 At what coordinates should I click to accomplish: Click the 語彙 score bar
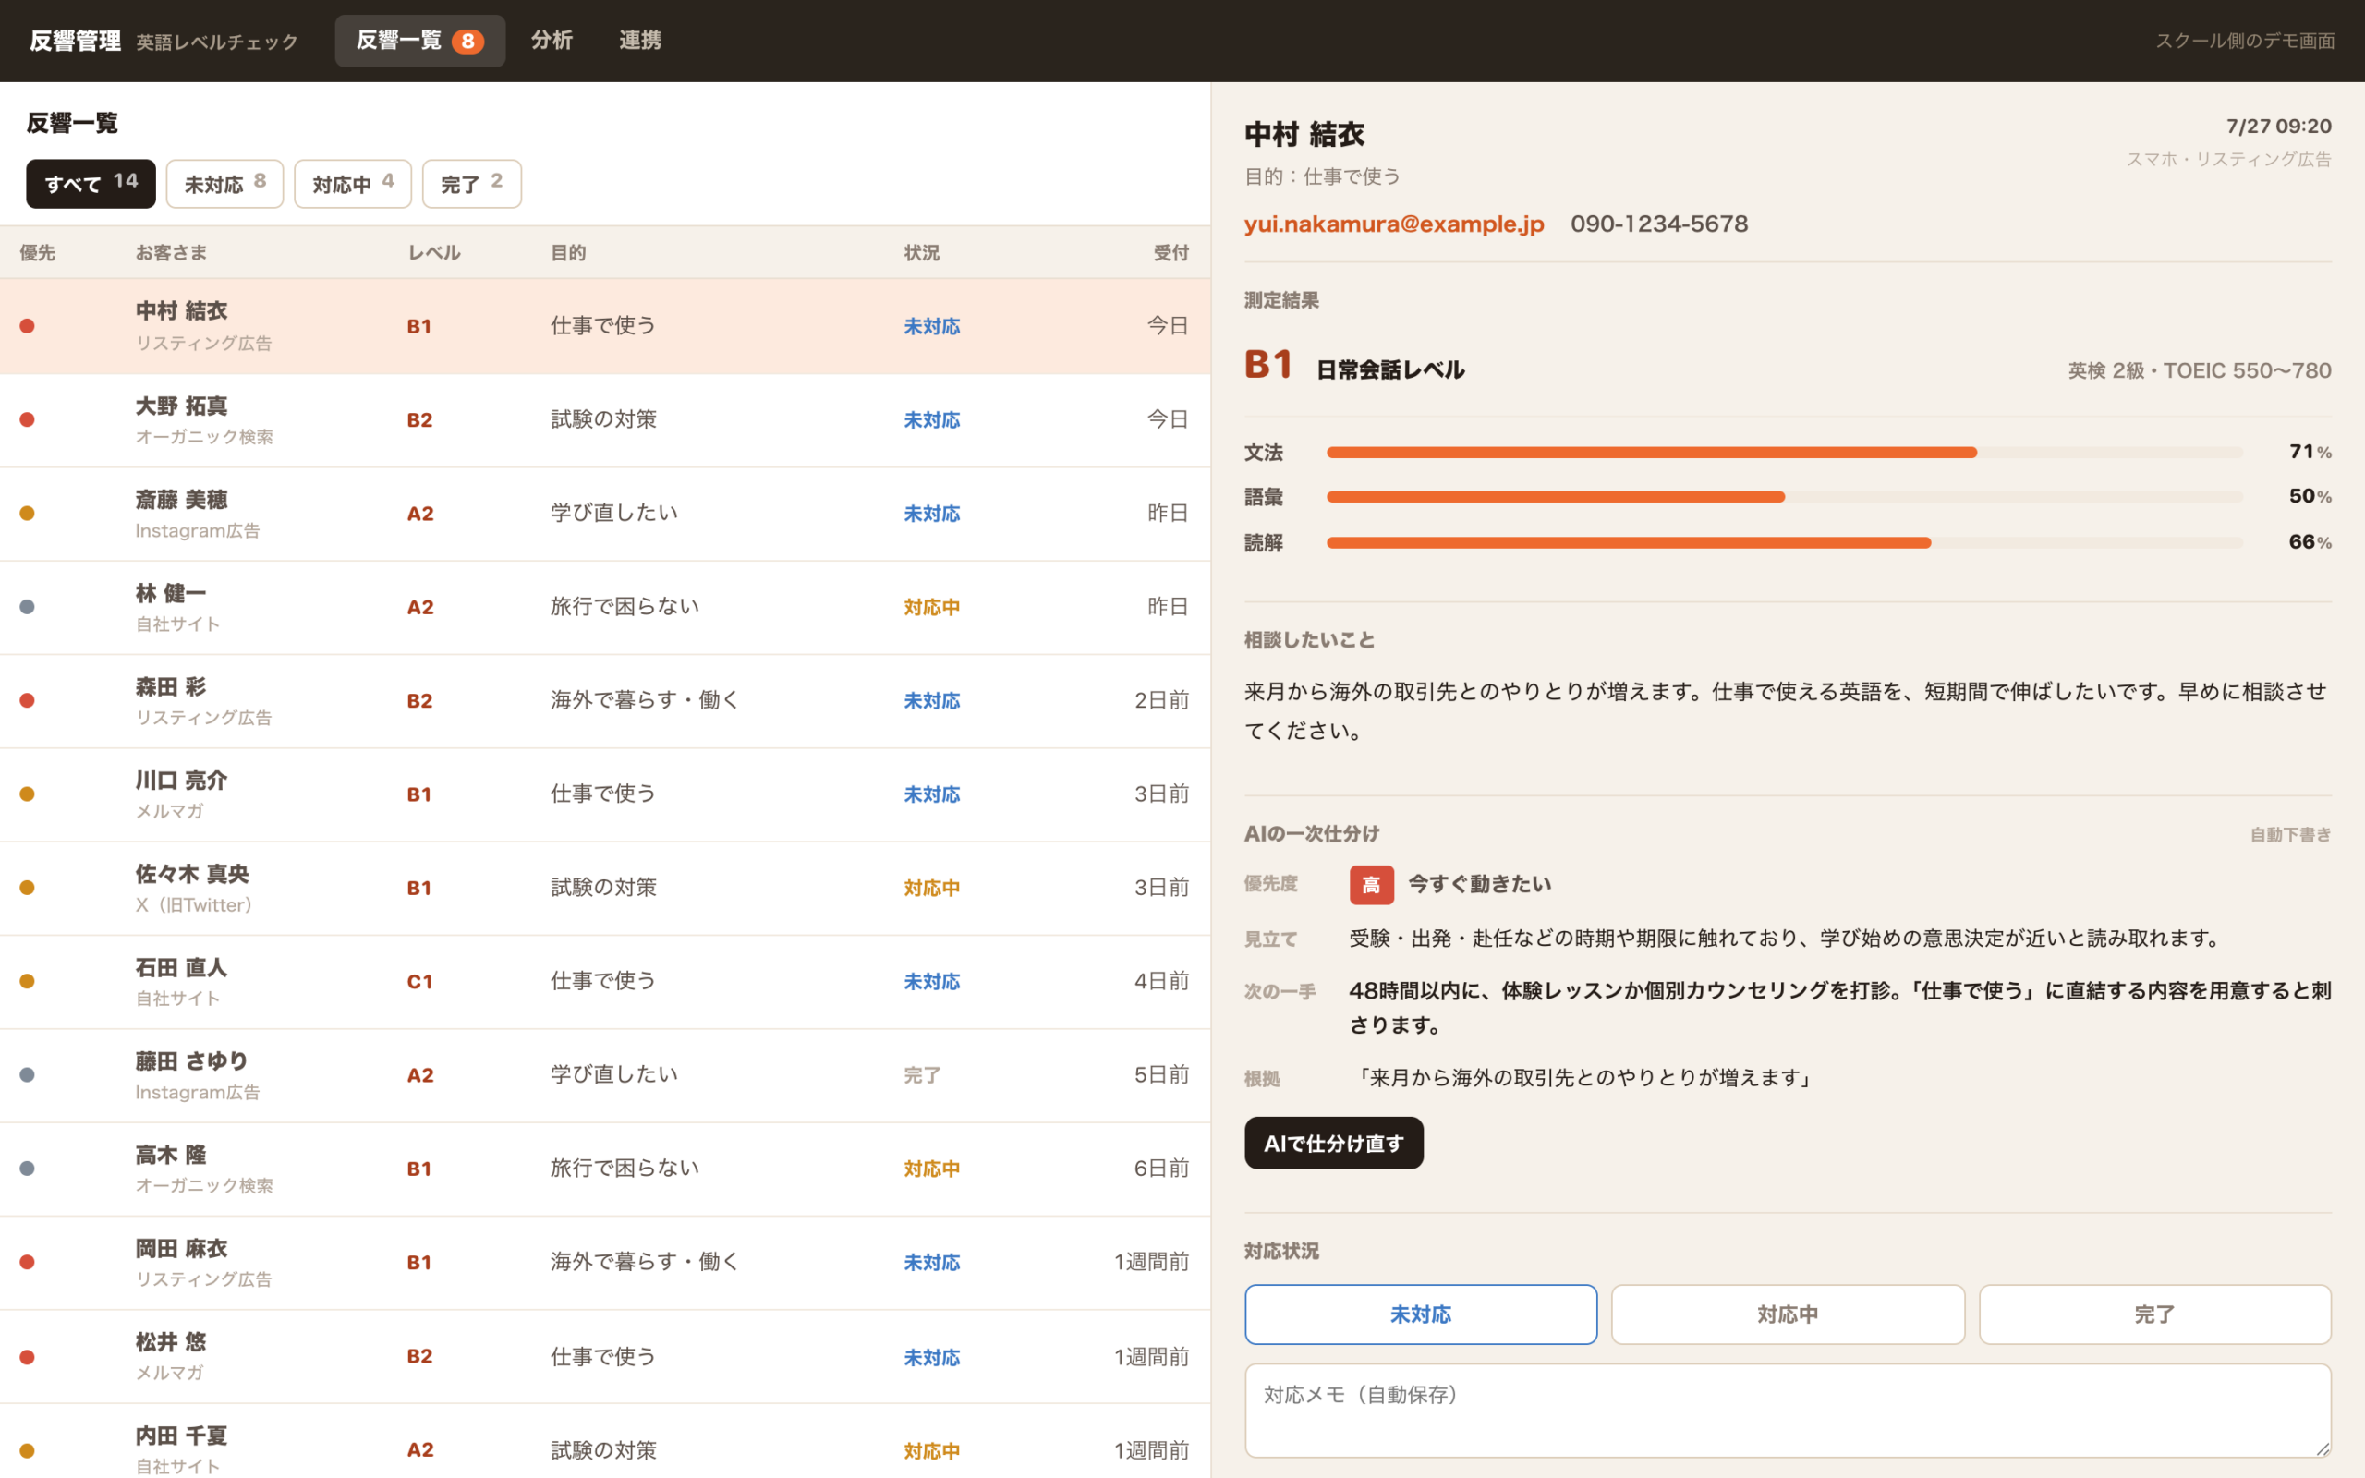[1784, 497]
